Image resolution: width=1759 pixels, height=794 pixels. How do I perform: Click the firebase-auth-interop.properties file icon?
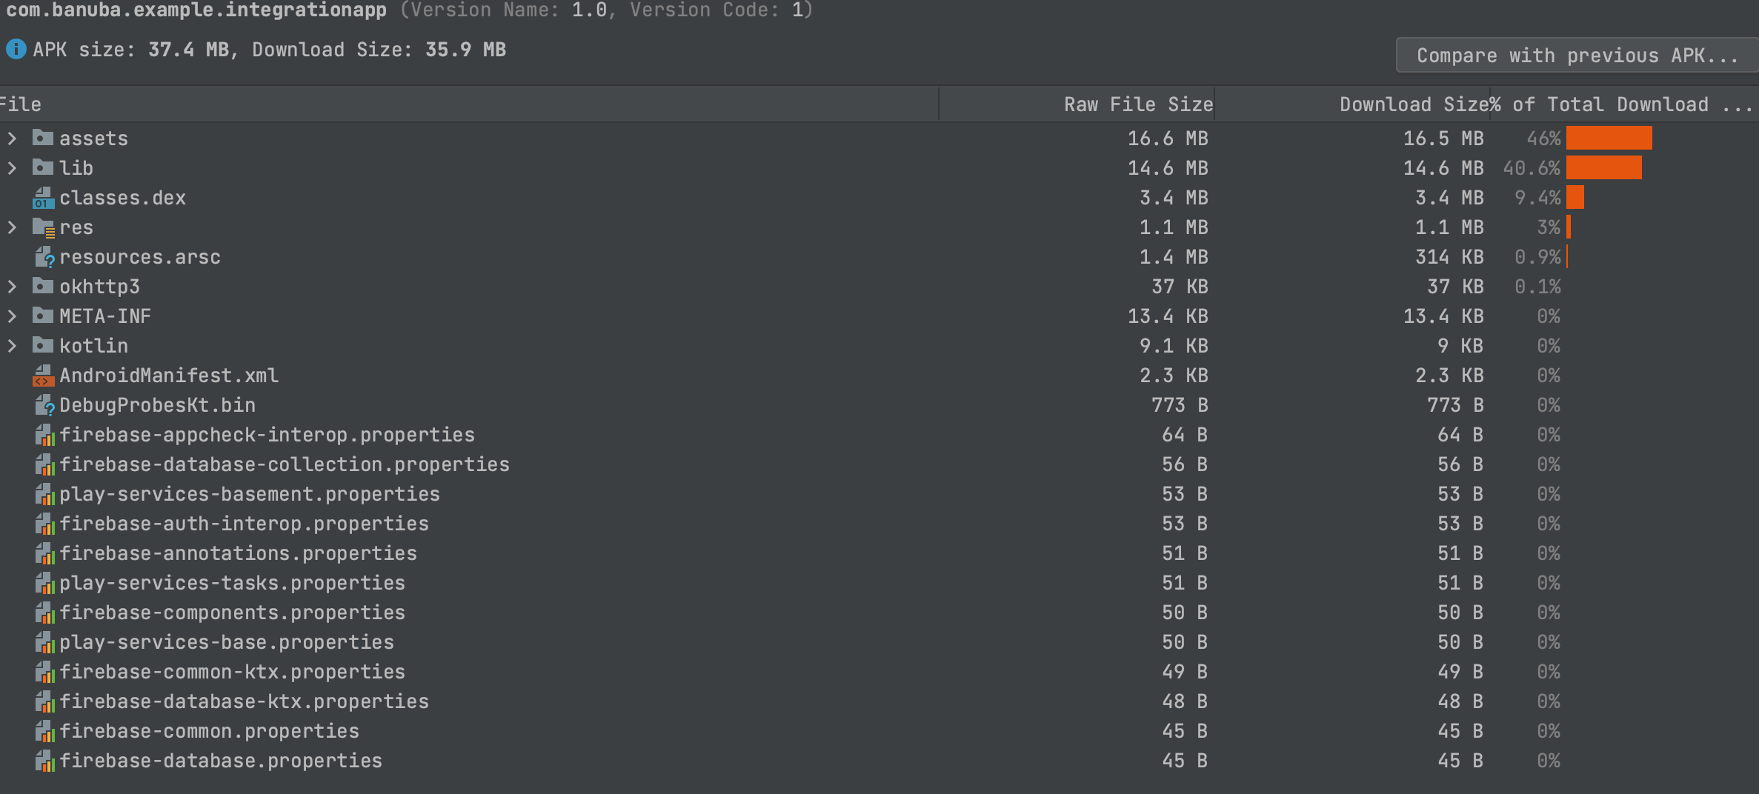click(x=44, y=524)
